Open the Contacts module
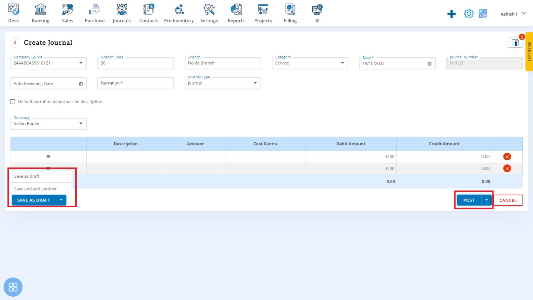533x300 pixels. [149, 13]
